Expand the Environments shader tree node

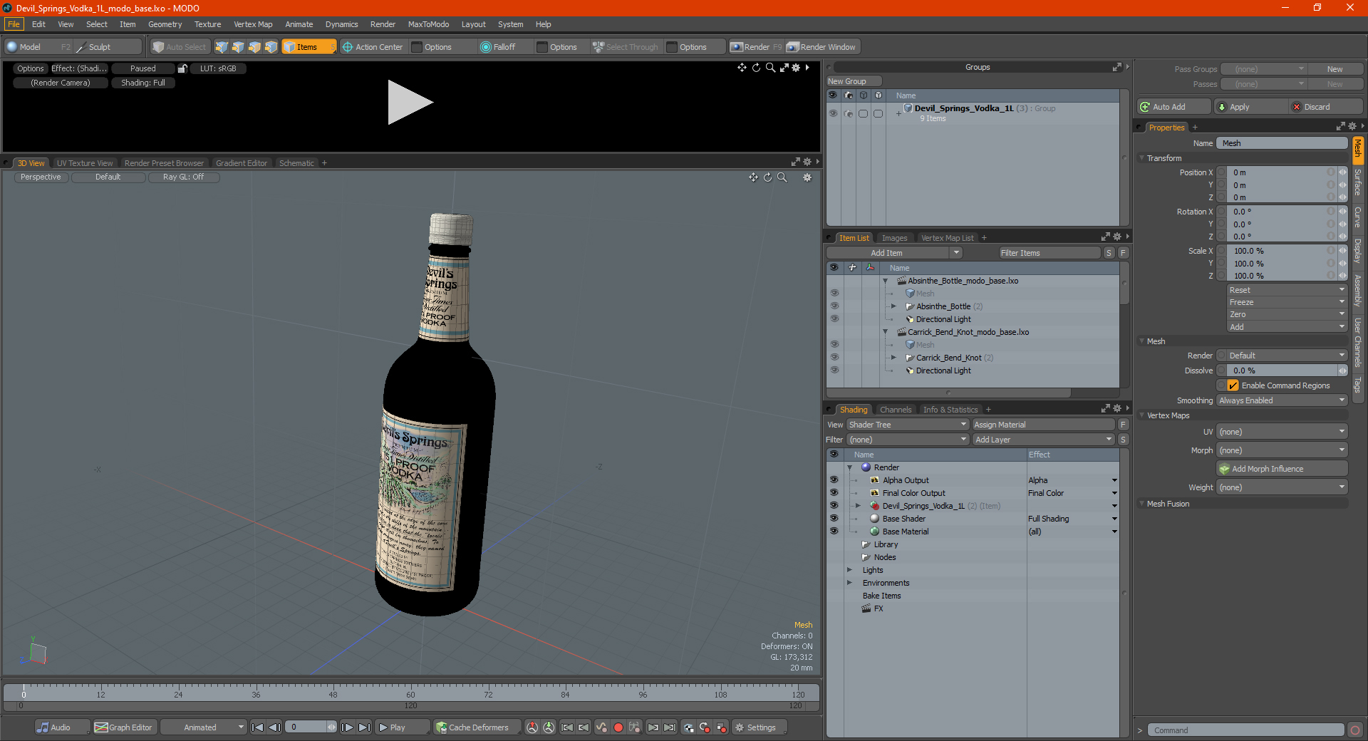[x=849, y=583]
